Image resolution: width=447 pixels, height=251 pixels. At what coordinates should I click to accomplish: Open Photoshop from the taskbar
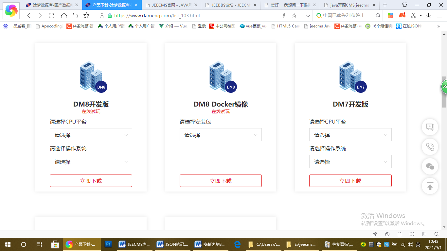(x=108, y=244)
